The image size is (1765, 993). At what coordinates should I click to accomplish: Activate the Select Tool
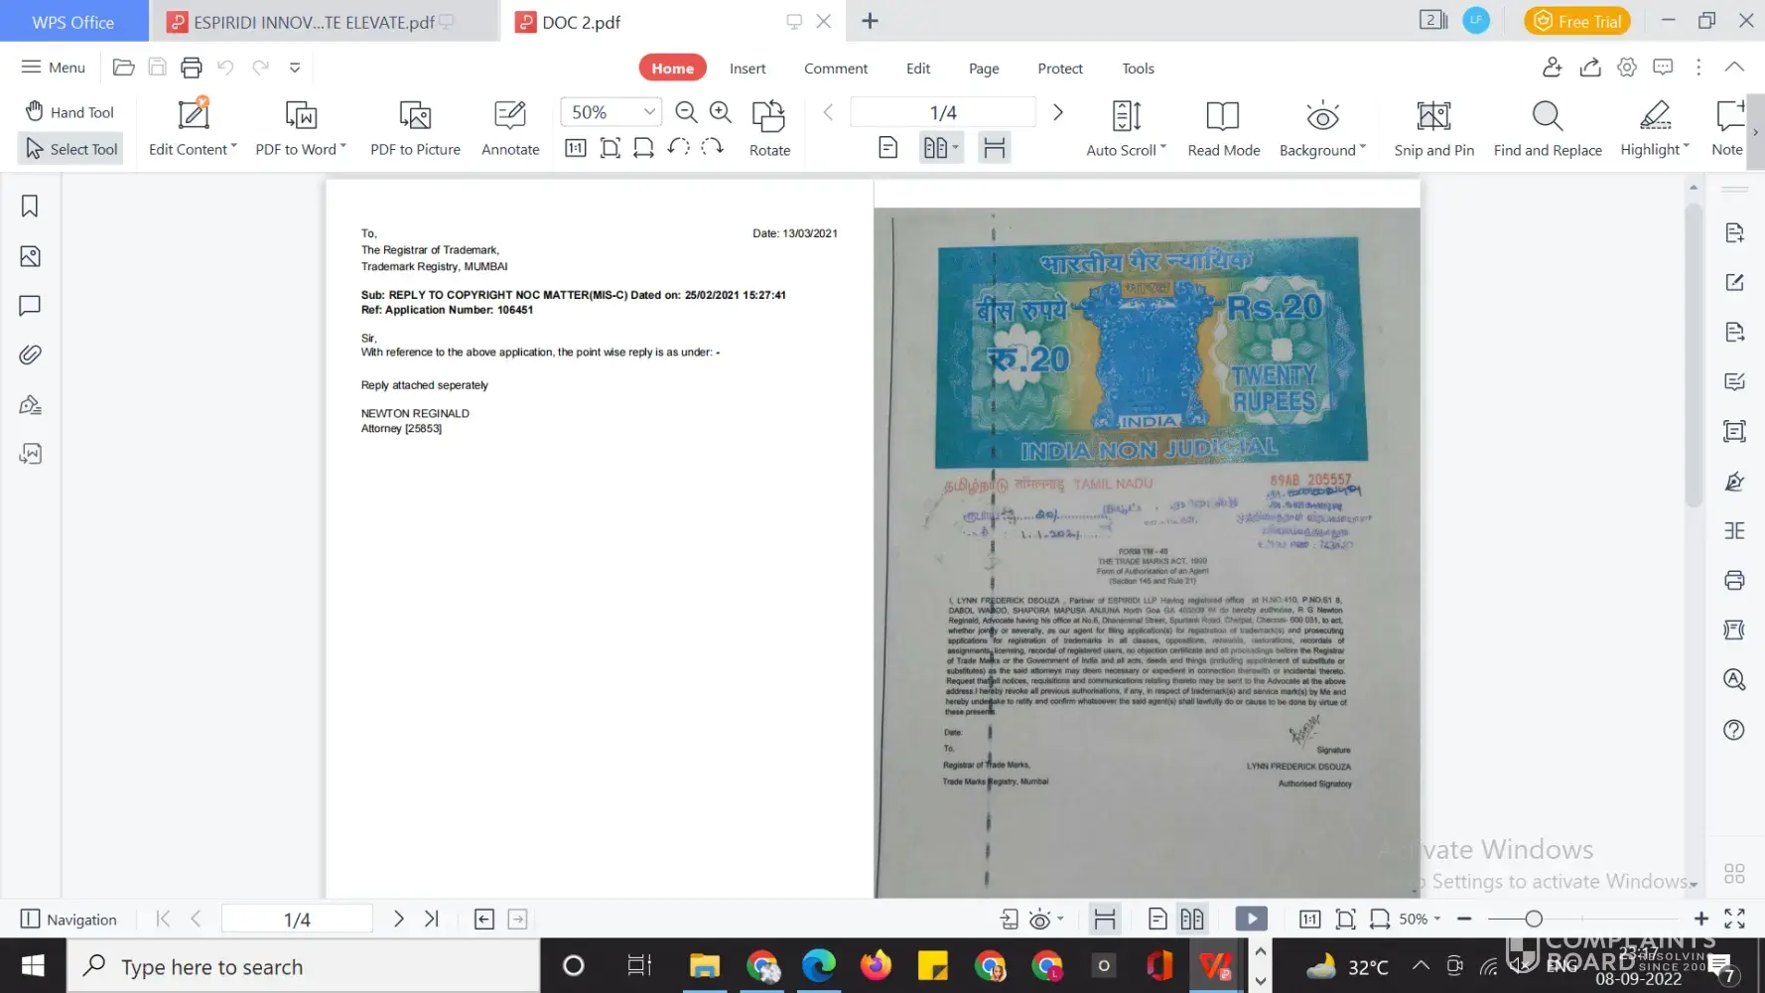(x=70, y=149)
